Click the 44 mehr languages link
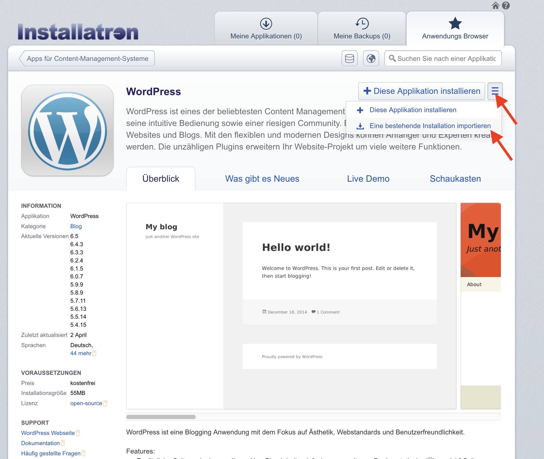 pyautogui.click(x=81, y=353)
